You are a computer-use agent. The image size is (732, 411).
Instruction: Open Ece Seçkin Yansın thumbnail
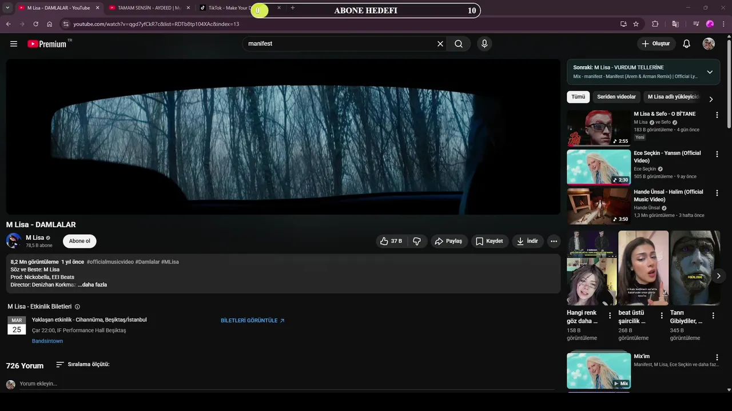point(599,167)
